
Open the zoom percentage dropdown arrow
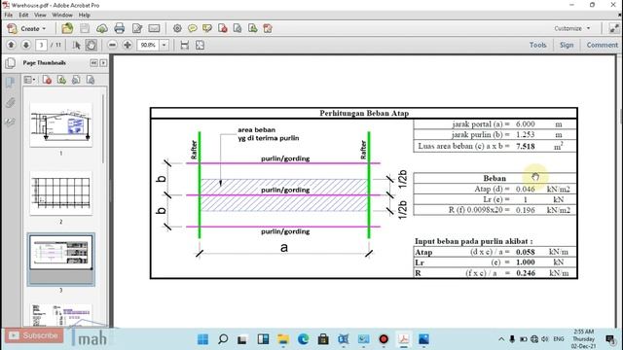(x=164, y=45)
